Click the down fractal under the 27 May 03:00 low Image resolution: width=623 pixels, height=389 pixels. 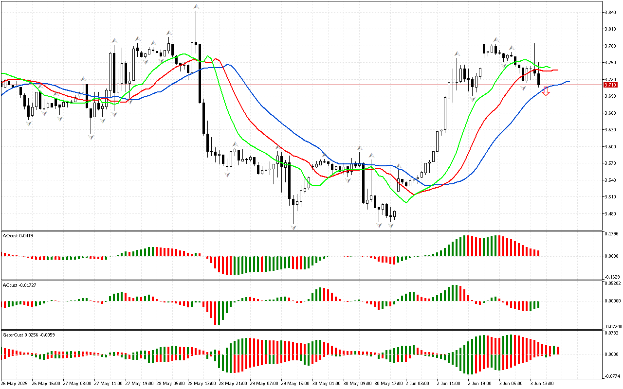click(x=91, y=138)
